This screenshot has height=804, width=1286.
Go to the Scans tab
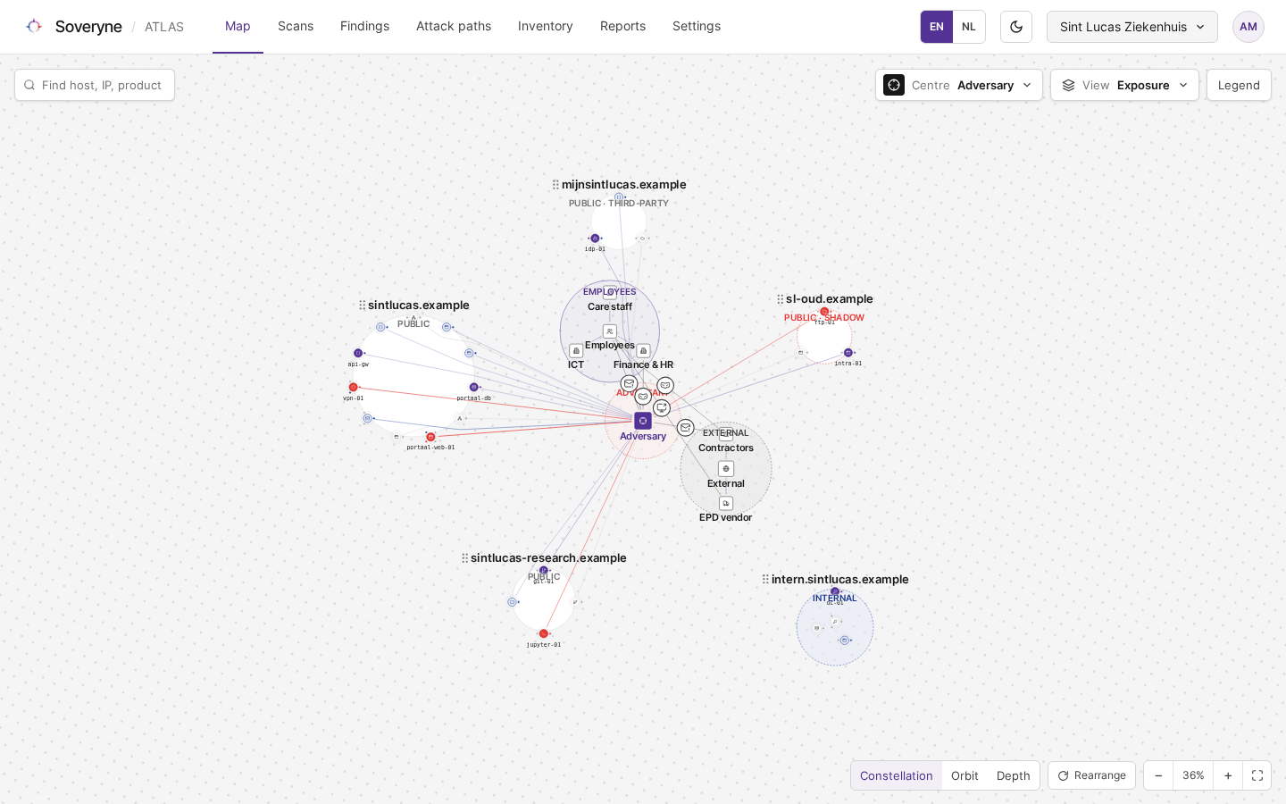[296, 27]
